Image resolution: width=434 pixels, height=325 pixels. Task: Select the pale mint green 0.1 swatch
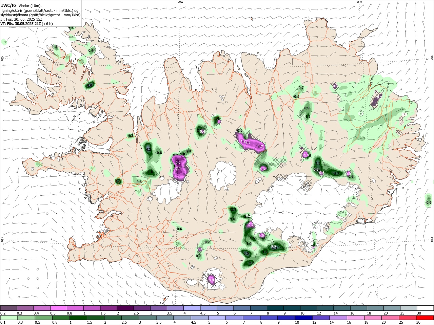[x=9, y=318]
